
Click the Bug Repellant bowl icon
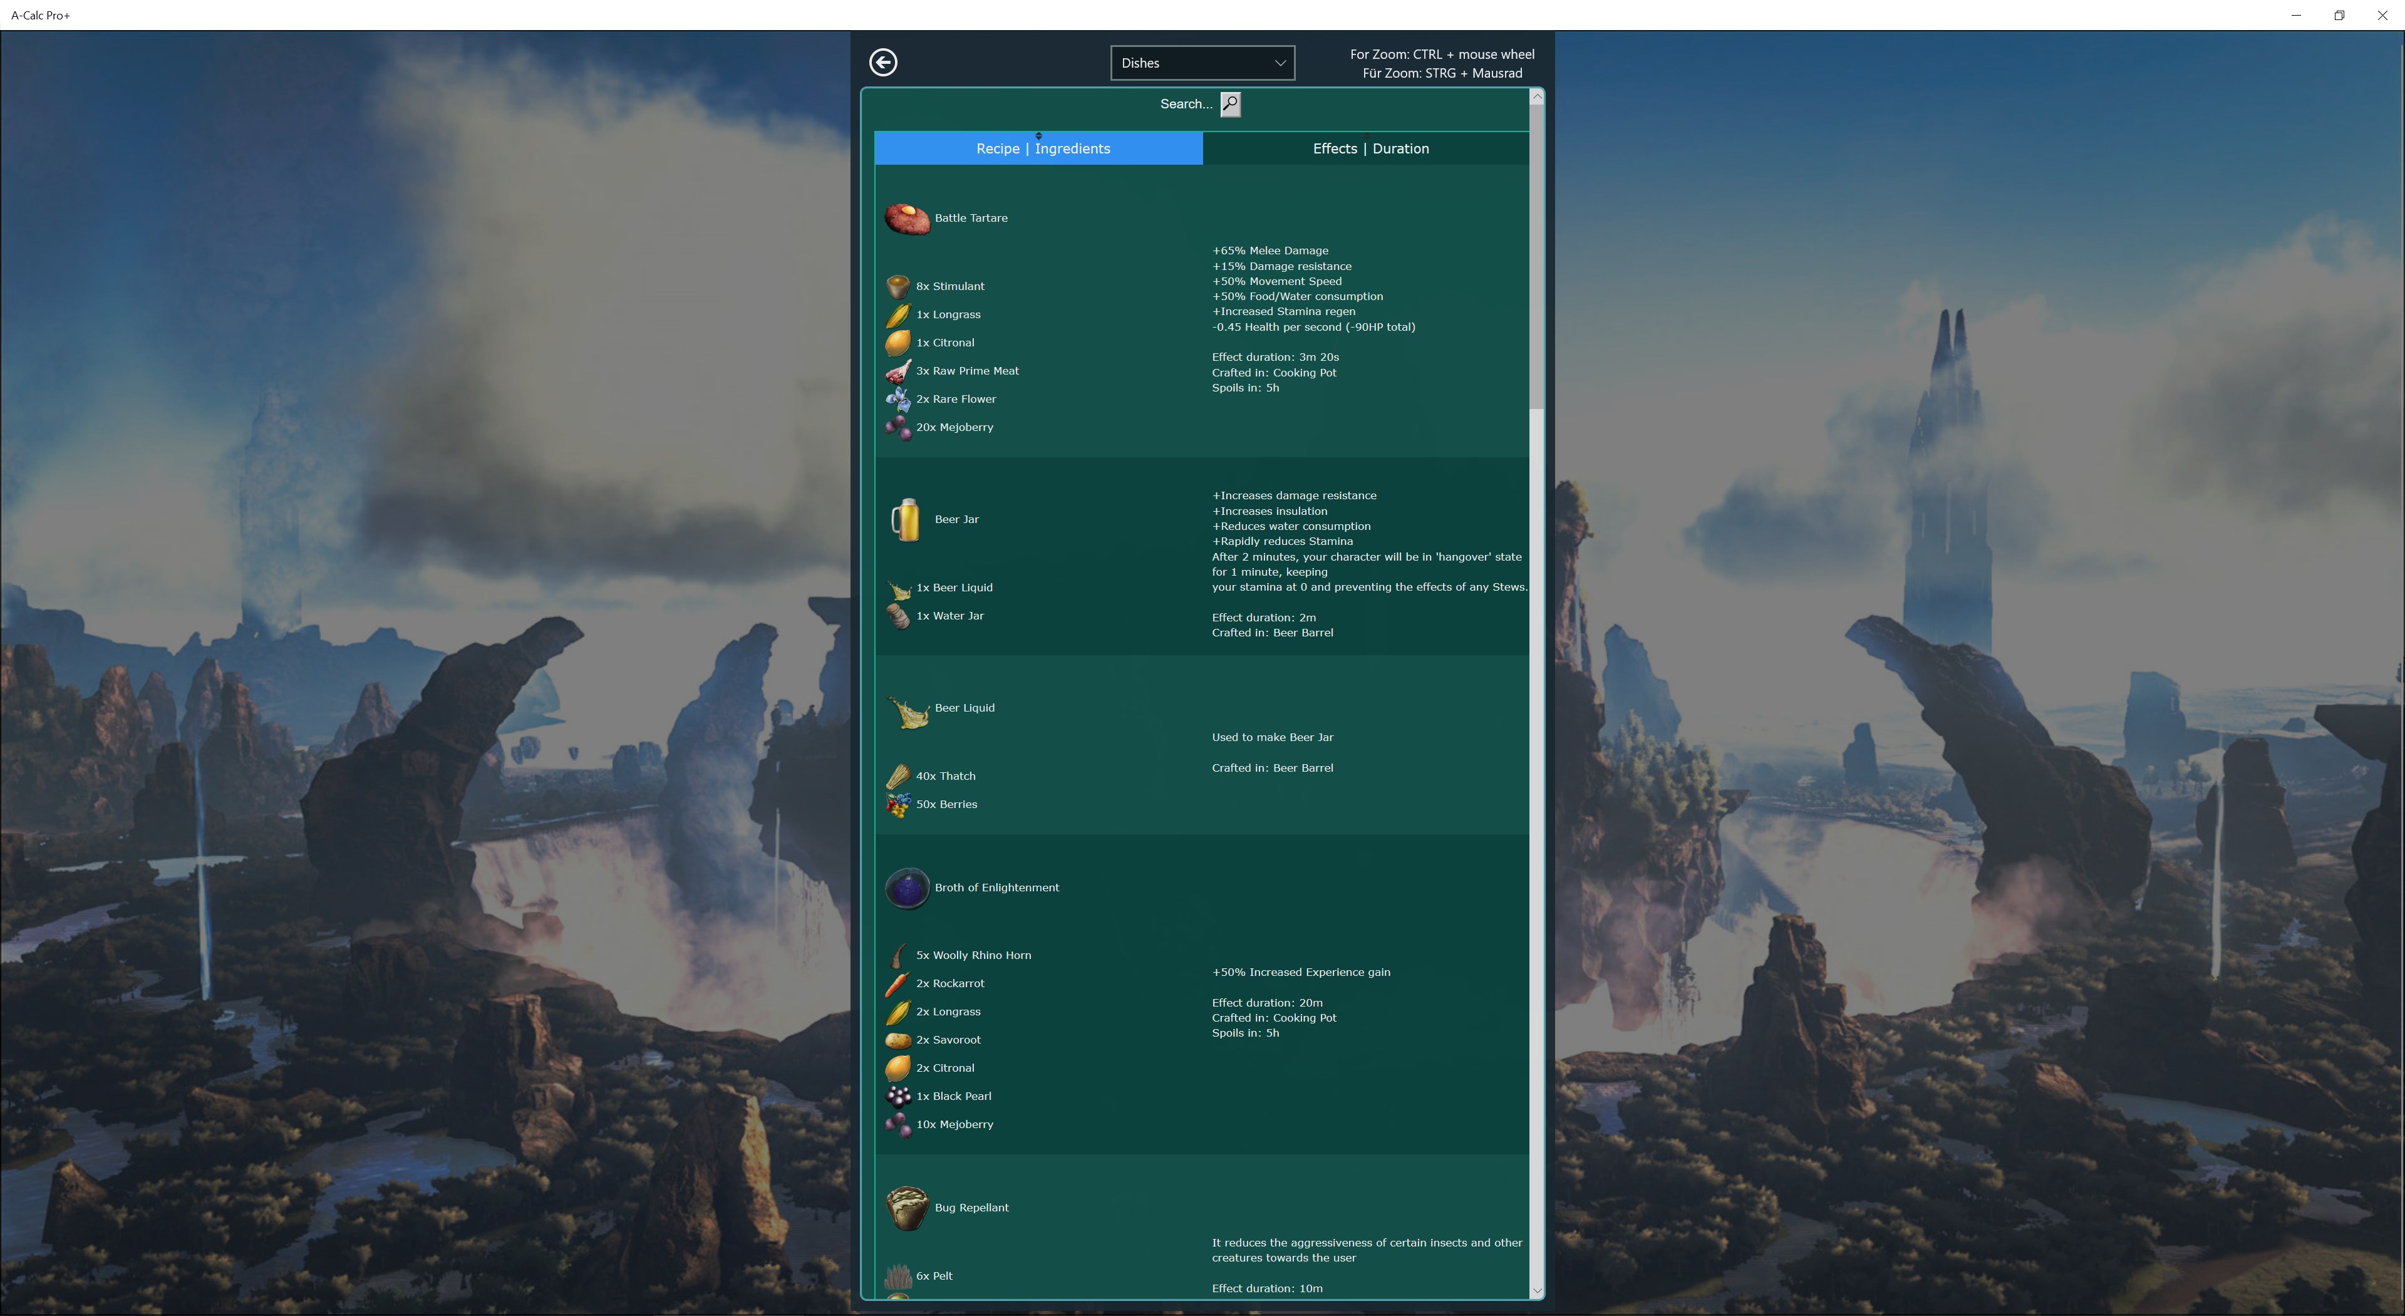906,1209
